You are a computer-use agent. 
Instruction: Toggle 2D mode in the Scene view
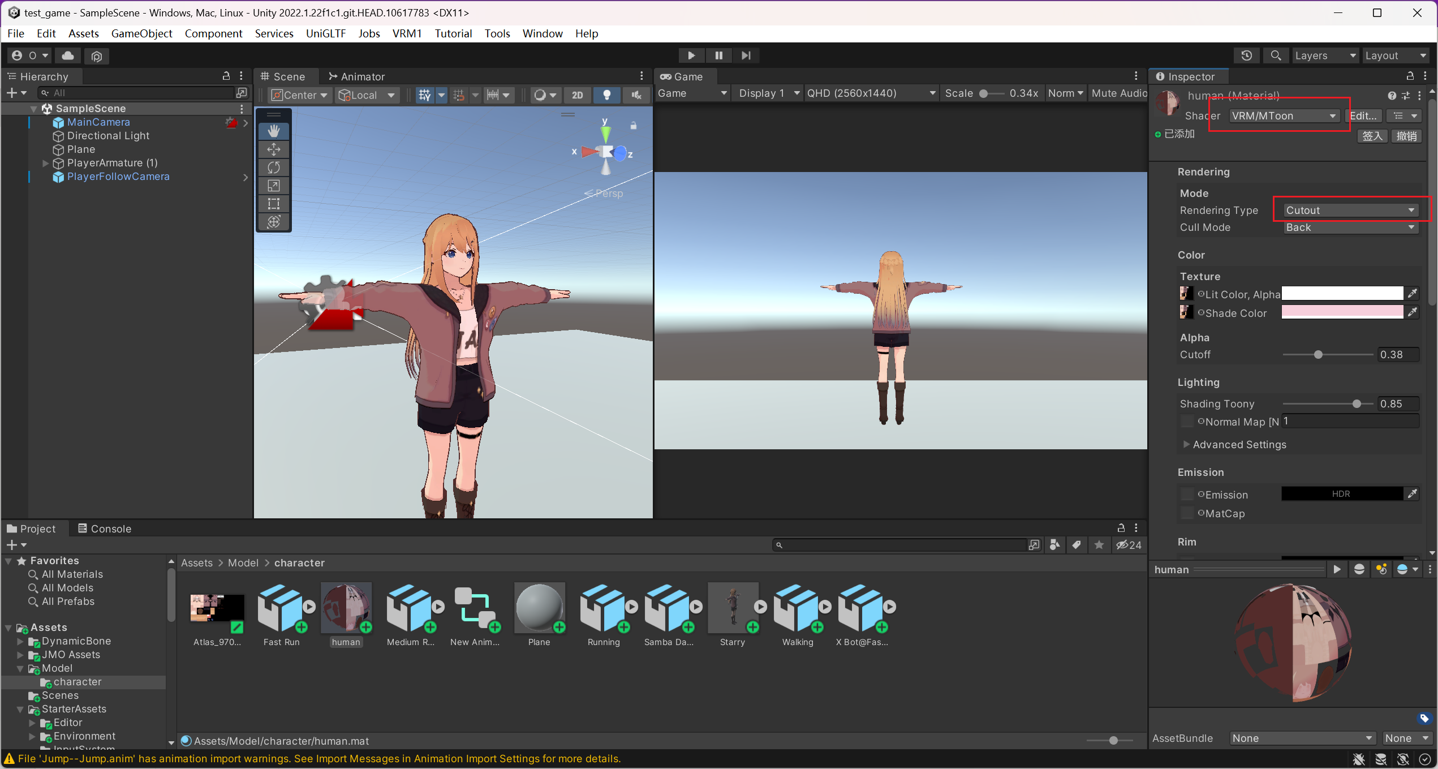tap(578, 94)
